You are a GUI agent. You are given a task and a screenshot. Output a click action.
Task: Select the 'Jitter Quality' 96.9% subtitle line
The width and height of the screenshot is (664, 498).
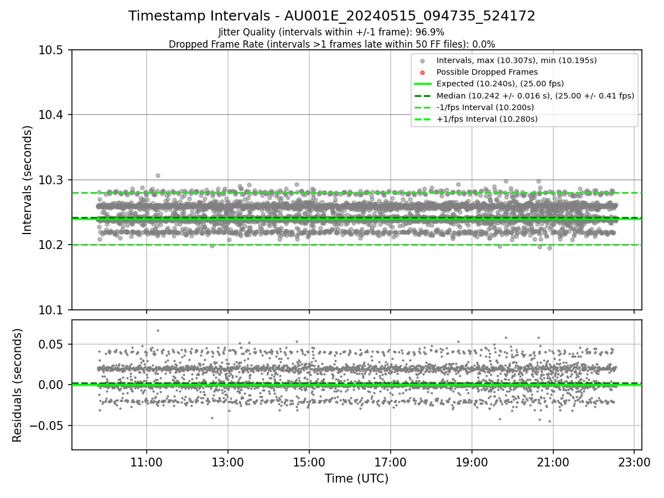point(332,32)
